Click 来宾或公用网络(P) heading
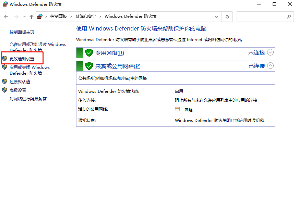 pyautogui.click(x=118, y=66)
